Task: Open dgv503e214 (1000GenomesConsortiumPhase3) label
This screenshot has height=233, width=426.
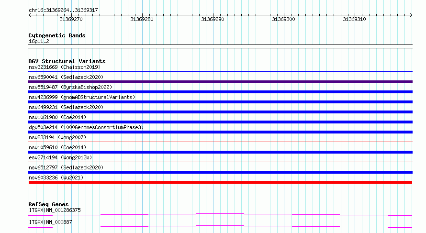Action: pos(86,127)
